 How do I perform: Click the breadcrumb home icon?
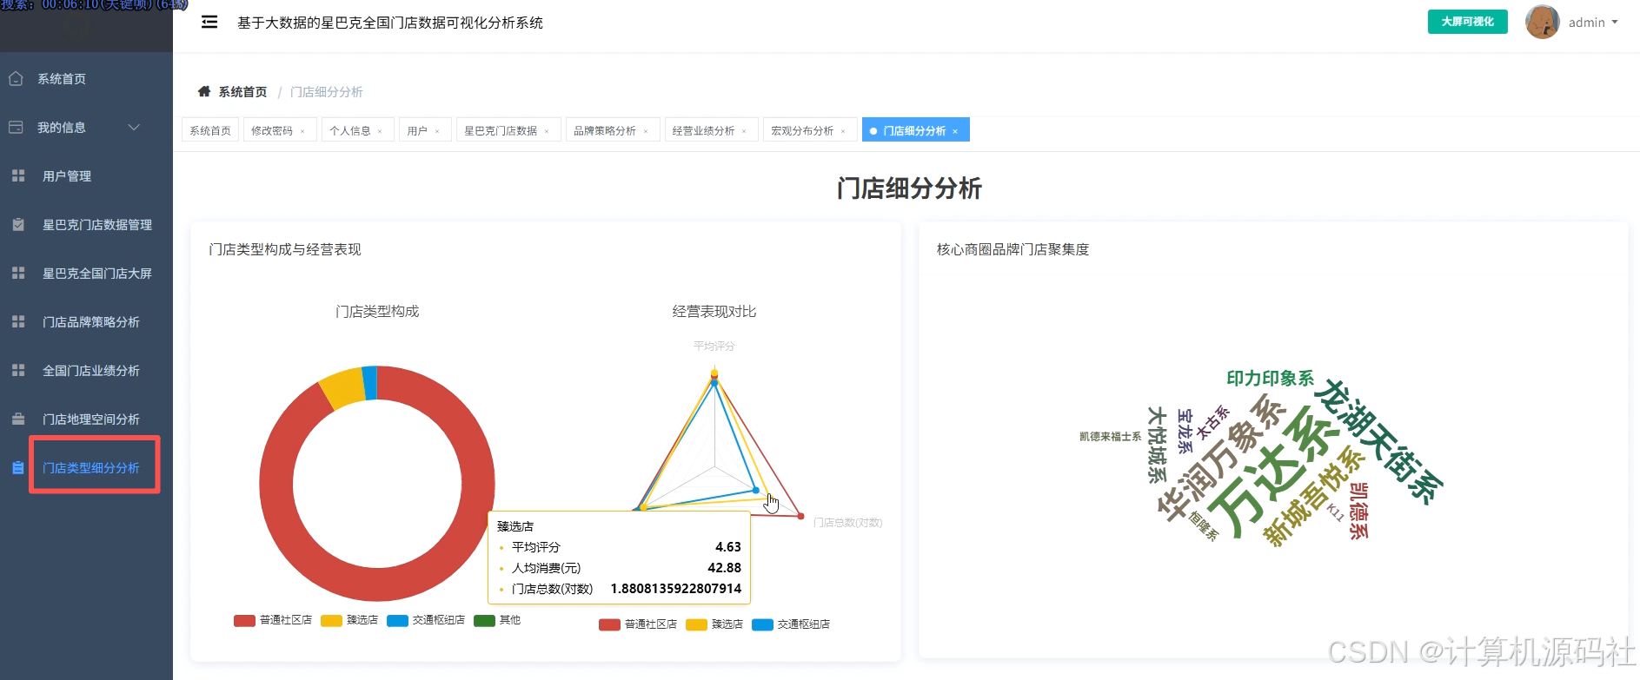point(204,92)
